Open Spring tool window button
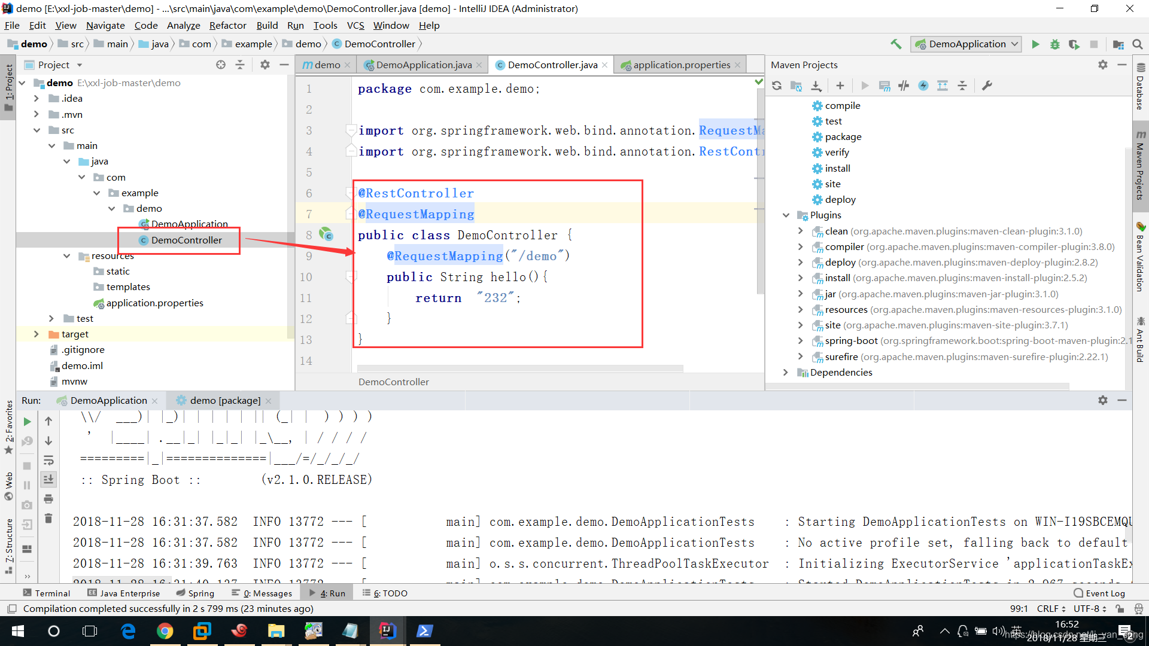This screenshot has width=1149, height=646. pos(195,593)
